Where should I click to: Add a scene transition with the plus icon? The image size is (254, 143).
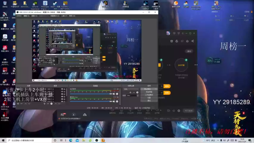(130, 92)
